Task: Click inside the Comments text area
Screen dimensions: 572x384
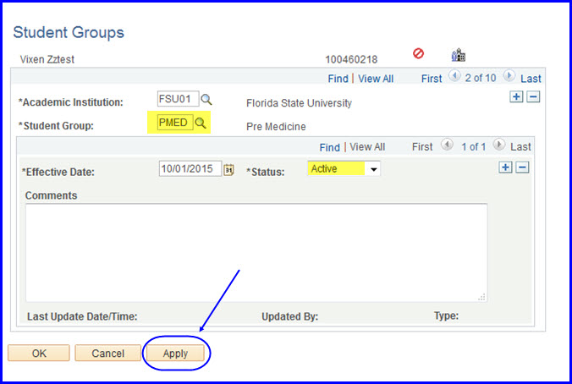Action: pos(256,252)
